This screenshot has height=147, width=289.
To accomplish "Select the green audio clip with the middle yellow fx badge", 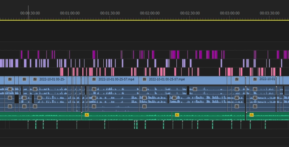I will tap(210, 116).
